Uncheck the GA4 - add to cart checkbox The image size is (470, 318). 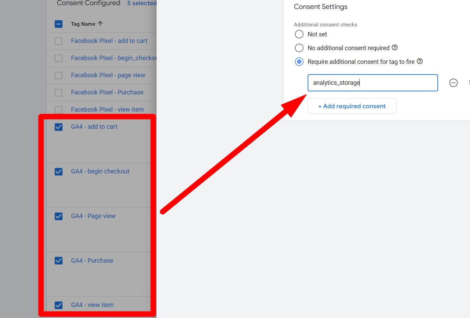point(59,127)
